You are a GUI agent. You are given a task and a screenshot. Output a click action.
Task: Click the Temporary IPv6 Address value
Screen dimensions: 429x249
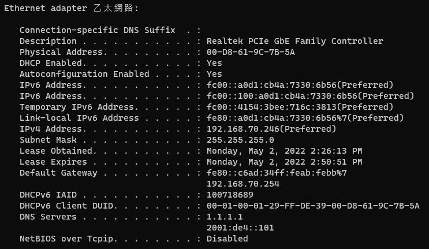(x=300, y=107)
